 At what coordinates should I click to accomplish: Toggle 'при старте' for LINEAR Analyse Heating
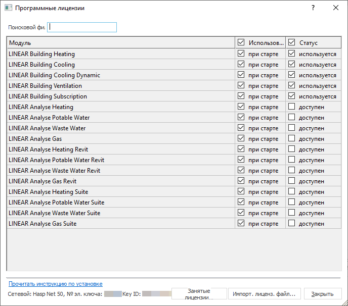pyautogui.click(x=241, y=107)
